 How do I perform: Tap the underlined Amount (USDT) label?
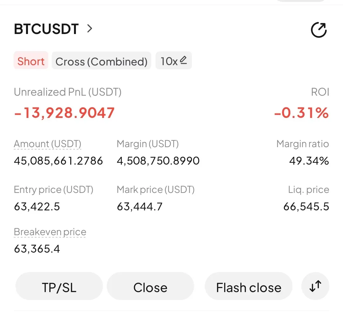coord(47,144)
